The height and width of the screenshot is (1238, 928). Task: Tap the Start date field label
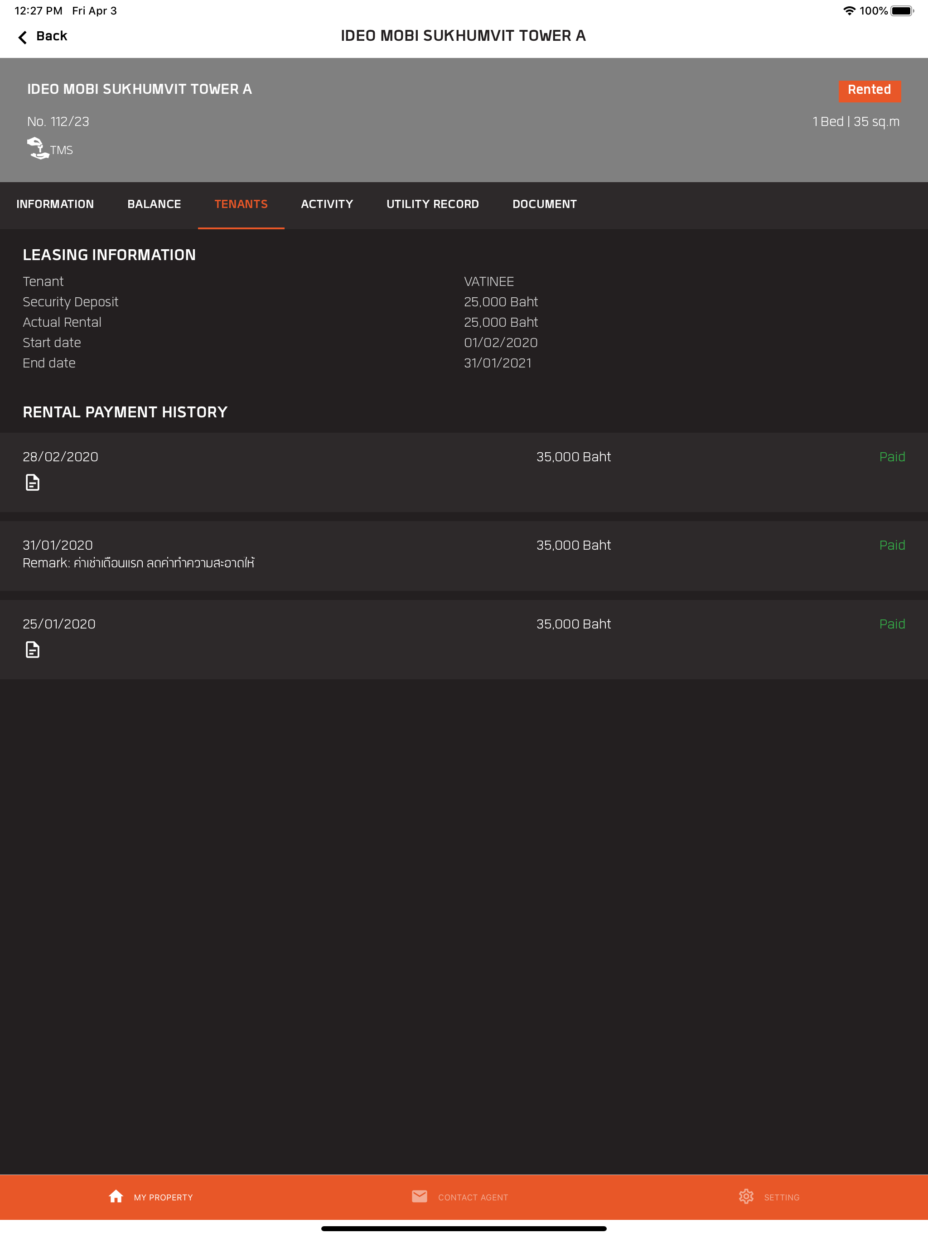(x=52, y=343)
